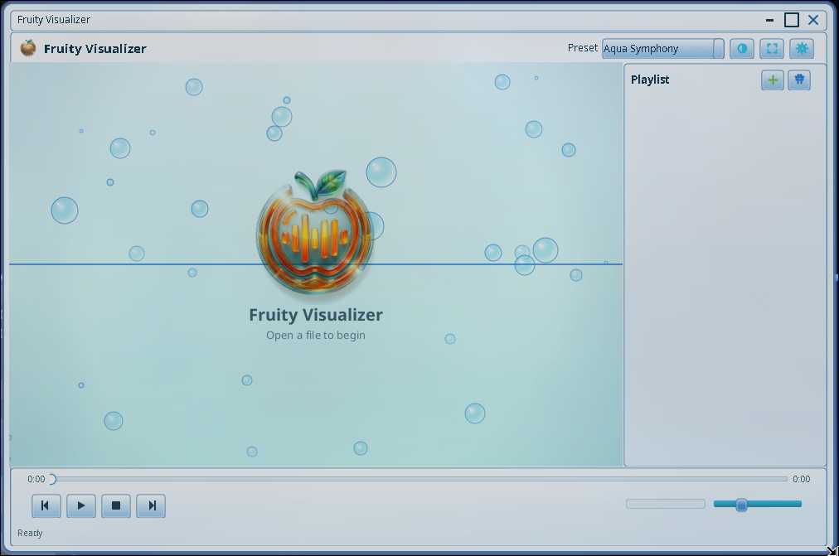The image size is (839, 556).
Task: Click the elapsed time 0:00 on left
Action: [x=36, y=479]
